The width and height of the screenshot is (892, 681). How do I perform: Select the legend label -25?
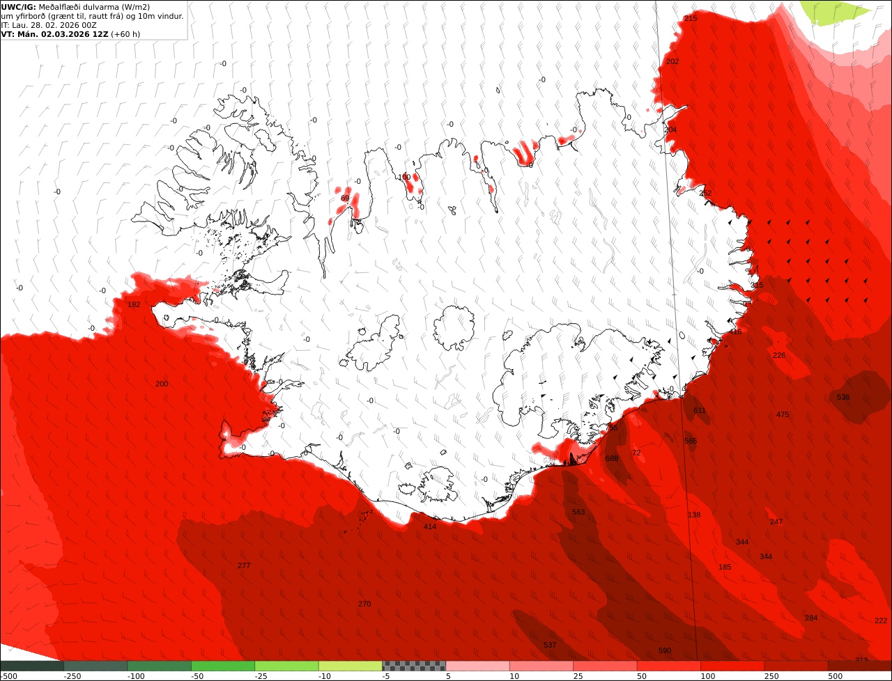pos(262,676)
